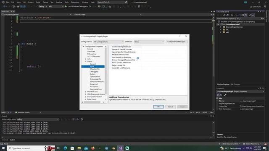Expand the C/C++ node in property tree
Image resolution: width=269 pixels, height=151 pixels.
click(x=86, y=59)
